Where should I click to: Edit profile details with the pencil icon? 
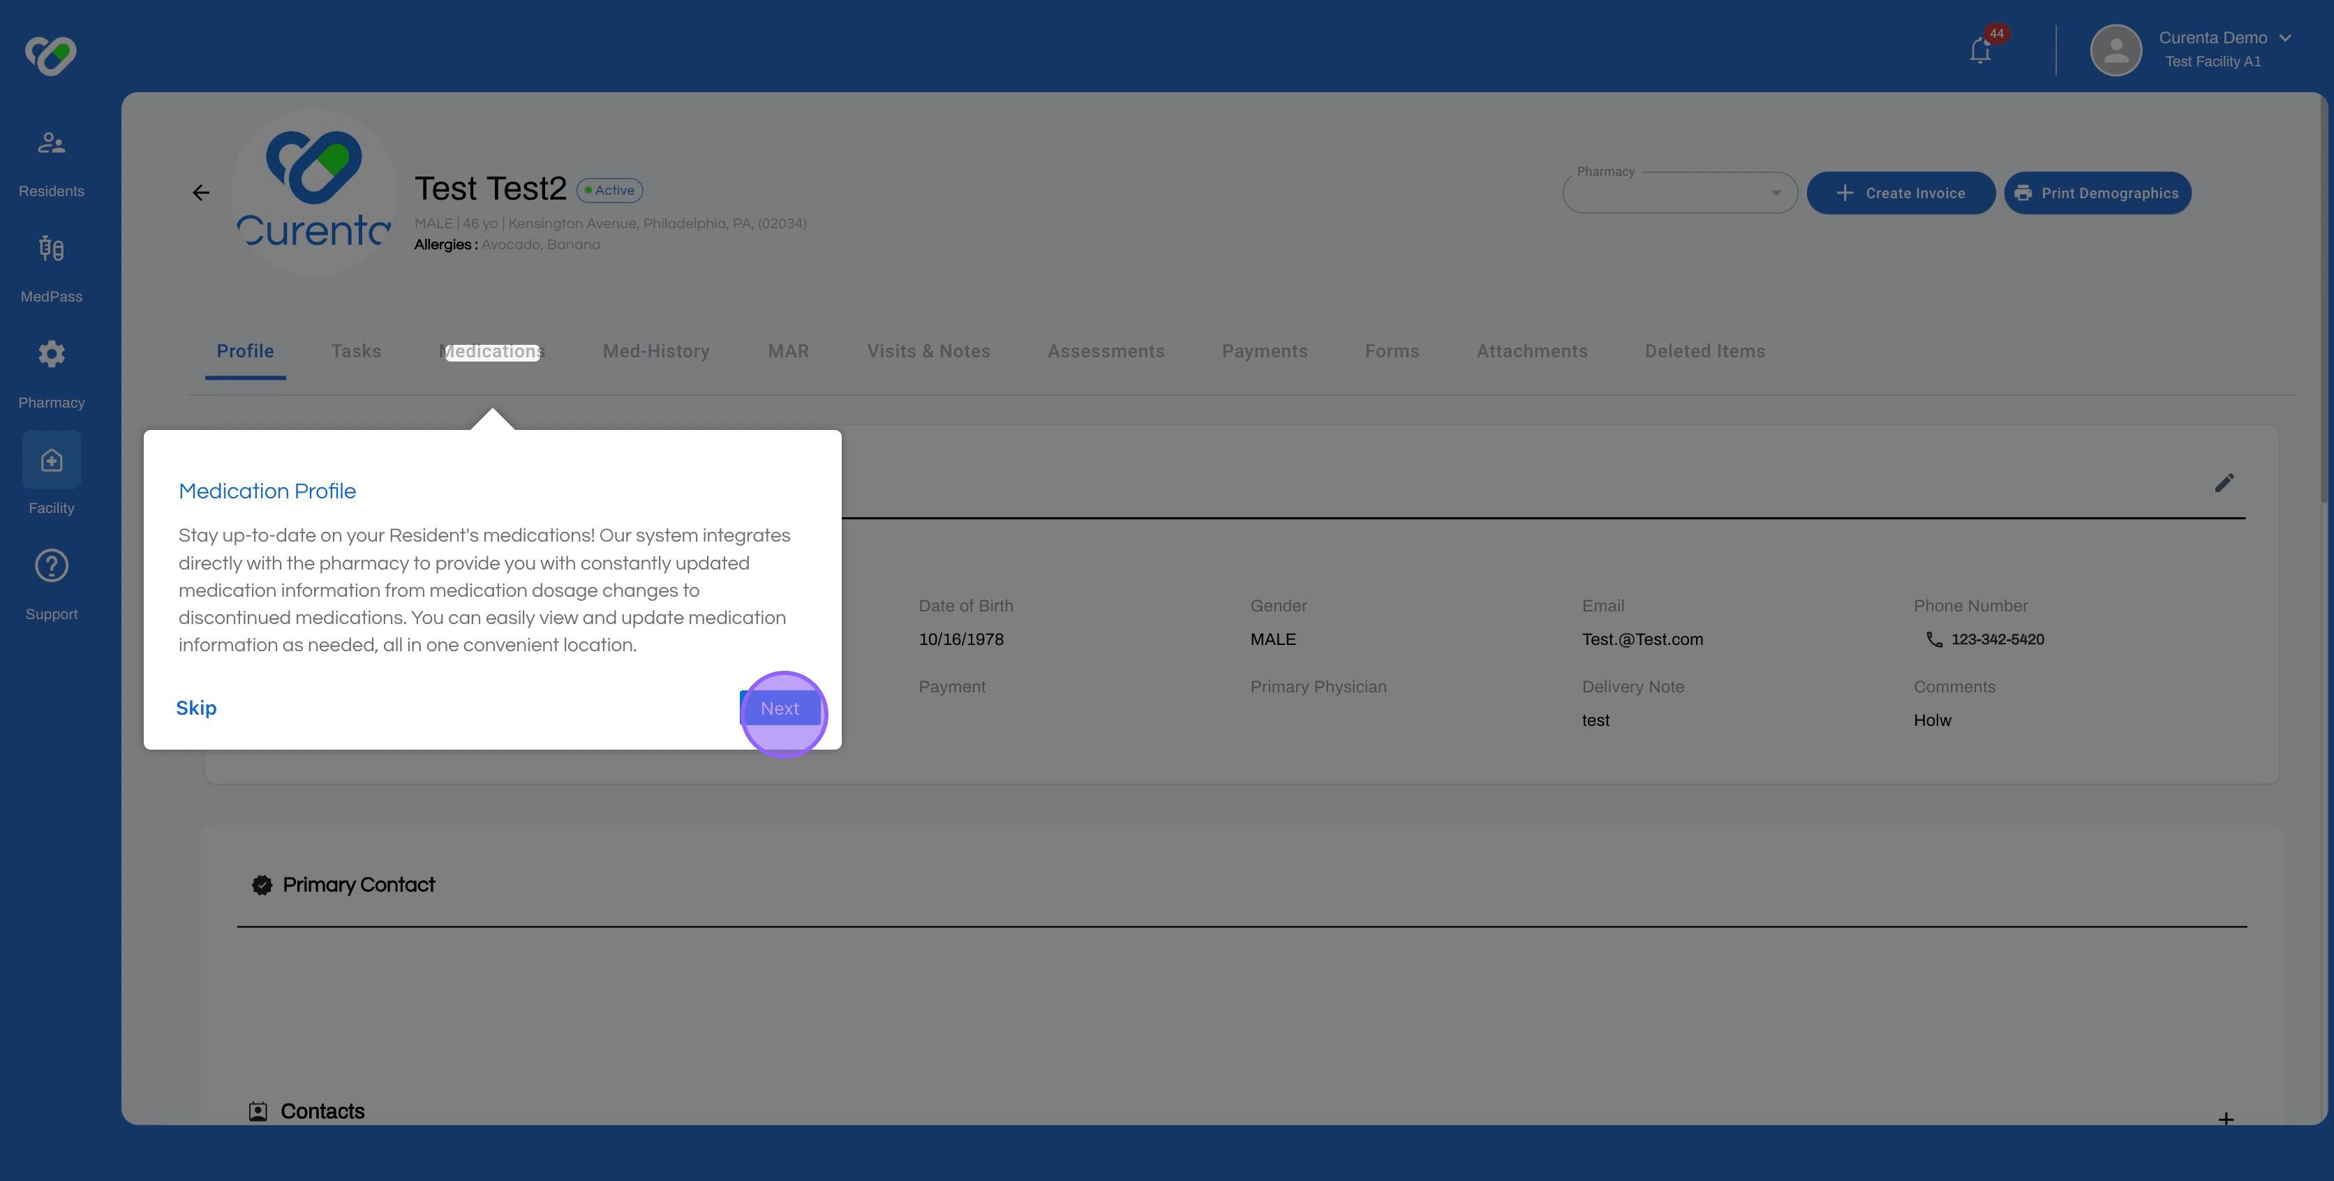[x=2224, y=482]
